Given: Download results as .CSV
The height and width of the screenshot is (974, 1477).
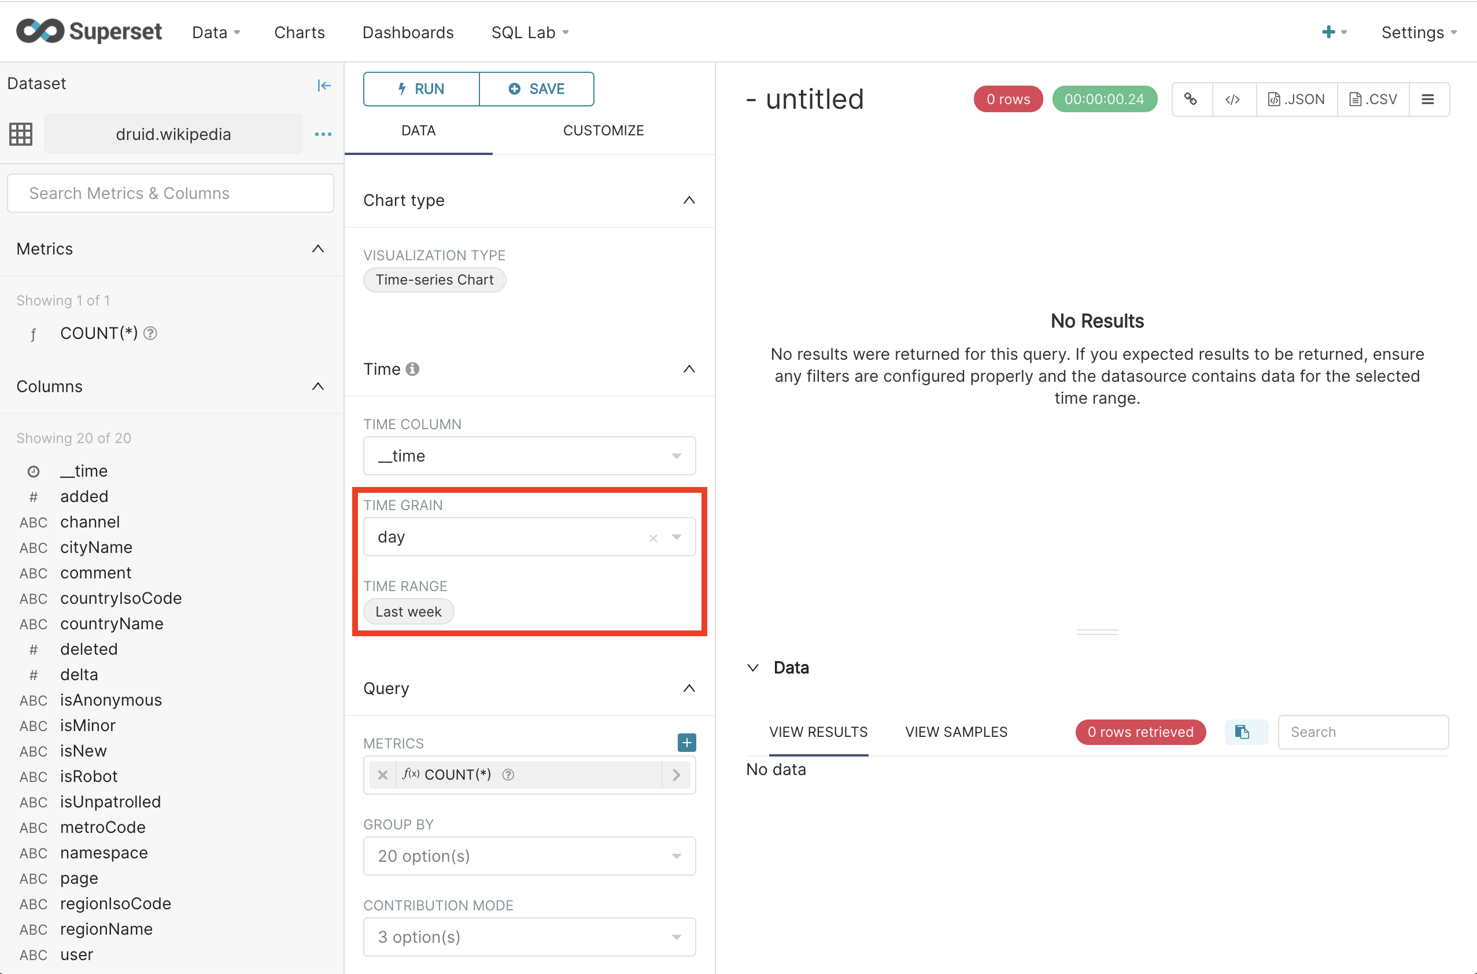Looking at the screenshot, I should coord(1373,99).
